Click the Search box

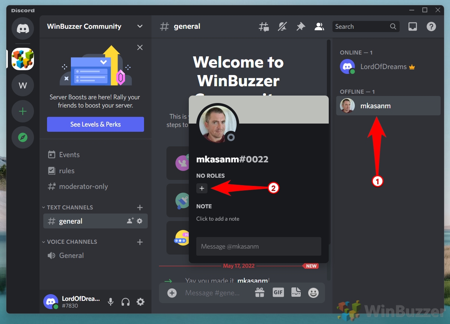coord(366,27)
